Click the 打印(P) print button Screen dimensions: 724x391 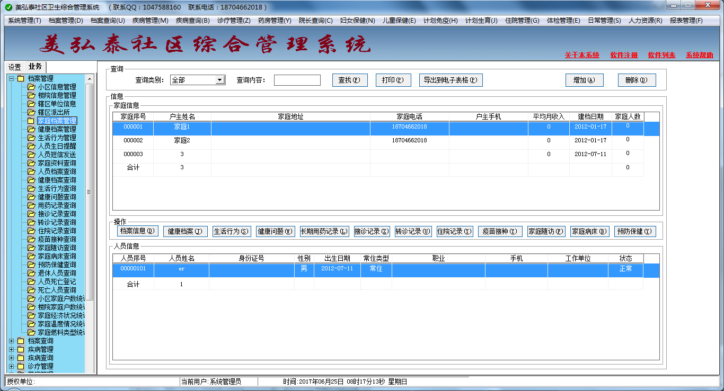pyautogui.click(x=393, y=80)
